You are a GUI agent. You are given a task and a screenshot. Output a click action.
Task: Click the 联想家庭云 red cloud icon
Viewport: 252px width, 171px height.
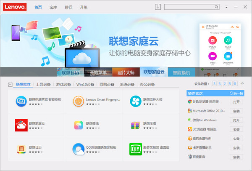coord(21,125)
